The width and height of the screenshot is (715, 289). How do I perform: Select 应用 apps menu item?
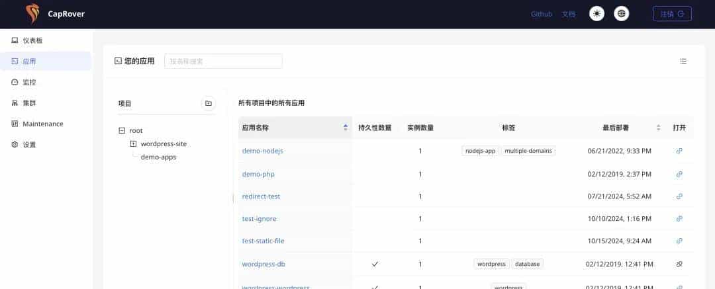pos(46,61)
